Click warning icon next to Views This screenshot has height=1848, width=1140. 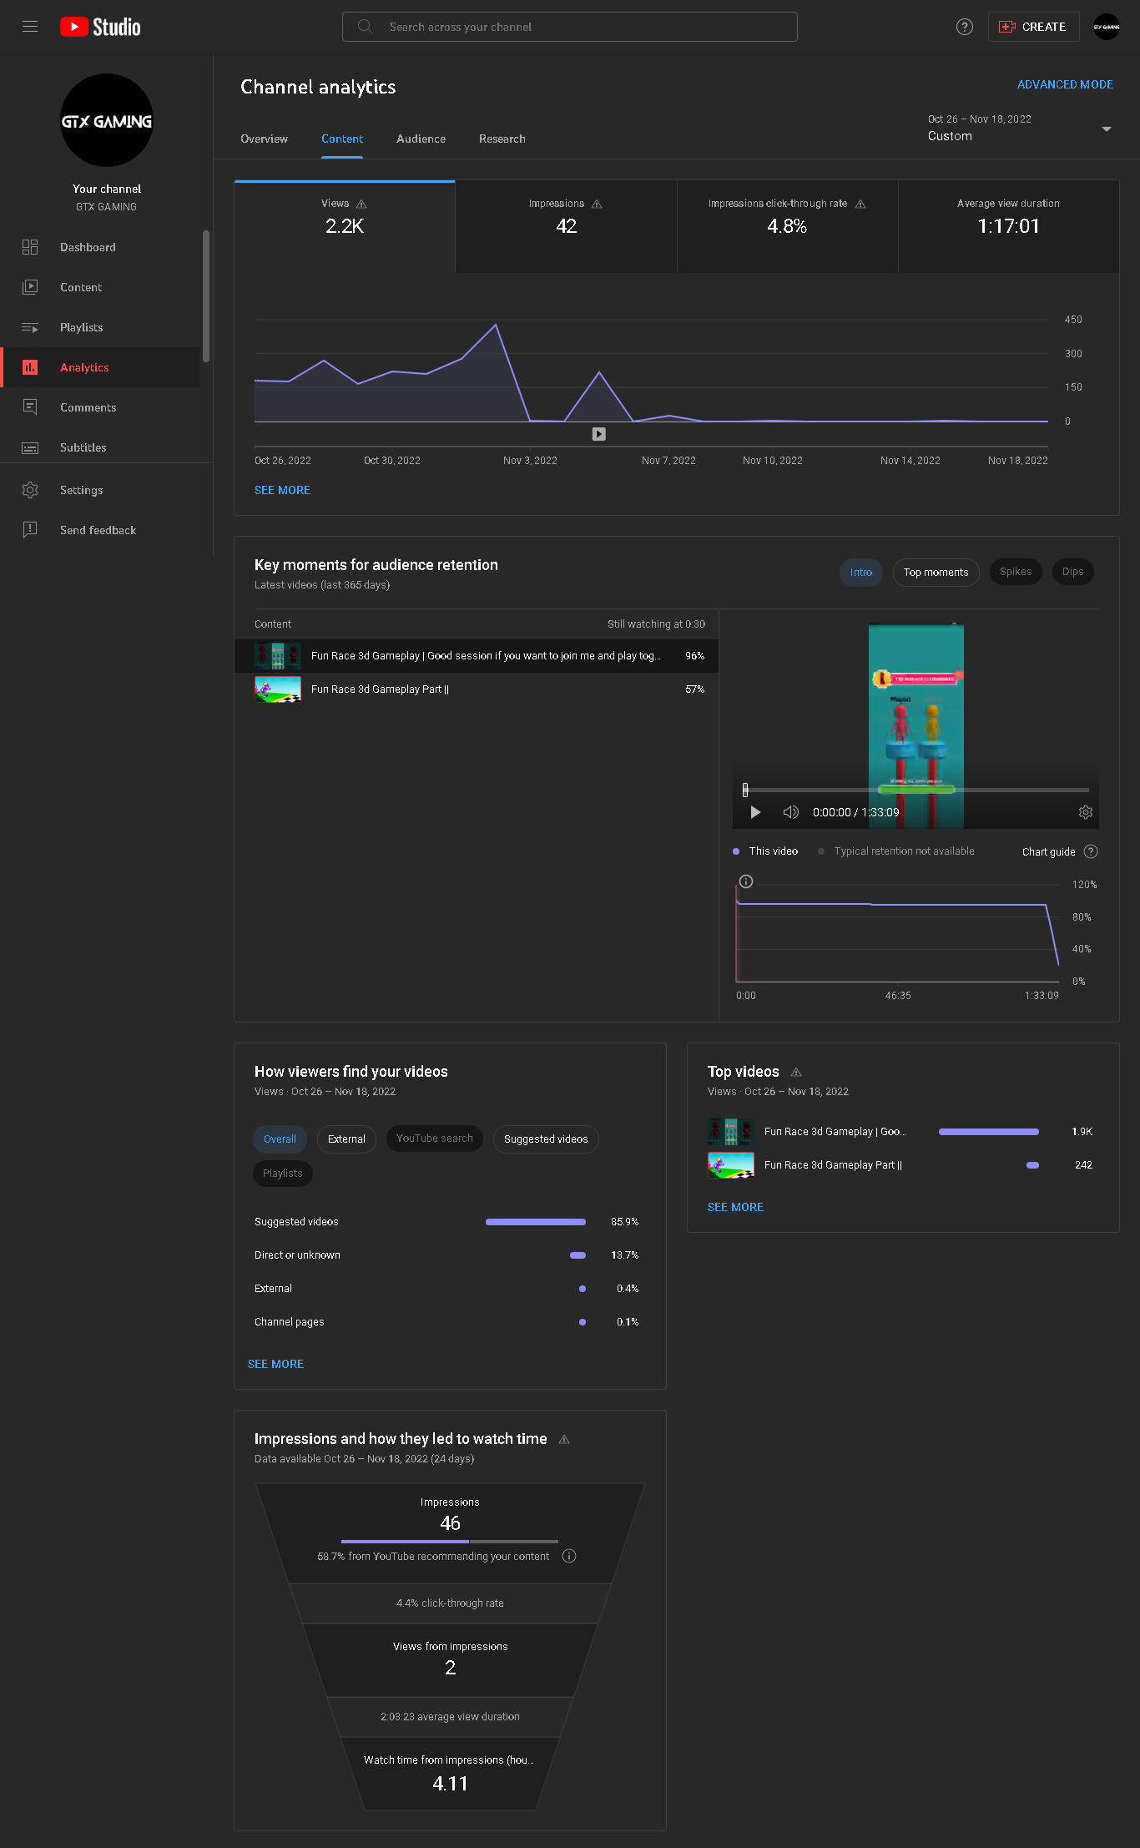pos(361,204)
